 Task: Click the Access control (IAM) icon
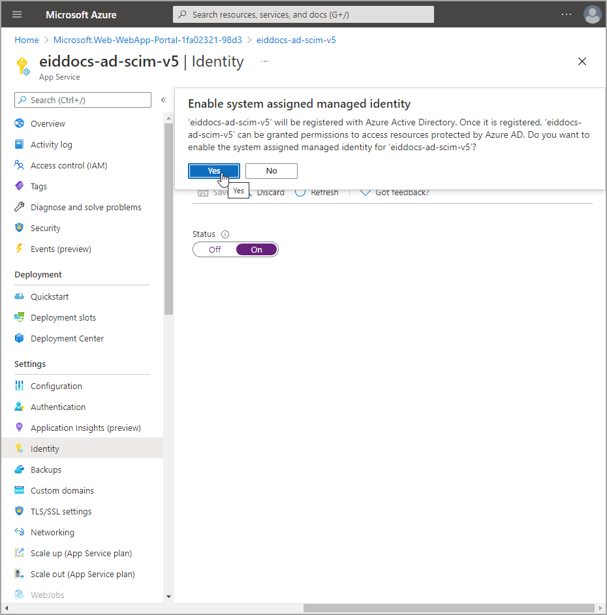(19, 165)
